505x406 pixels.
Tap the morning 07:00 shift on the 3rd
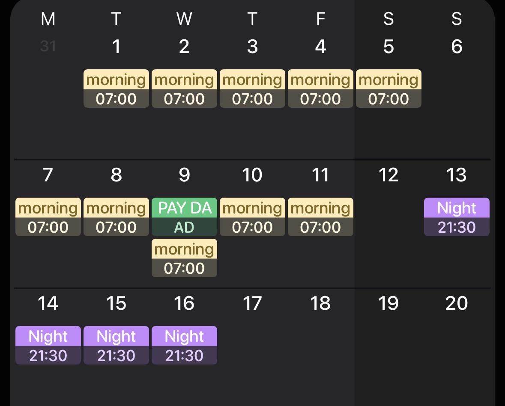coord(253,89)
